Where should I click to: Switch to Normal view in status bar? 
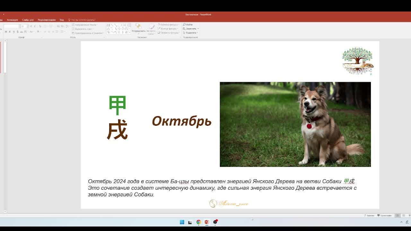point(397,216)
